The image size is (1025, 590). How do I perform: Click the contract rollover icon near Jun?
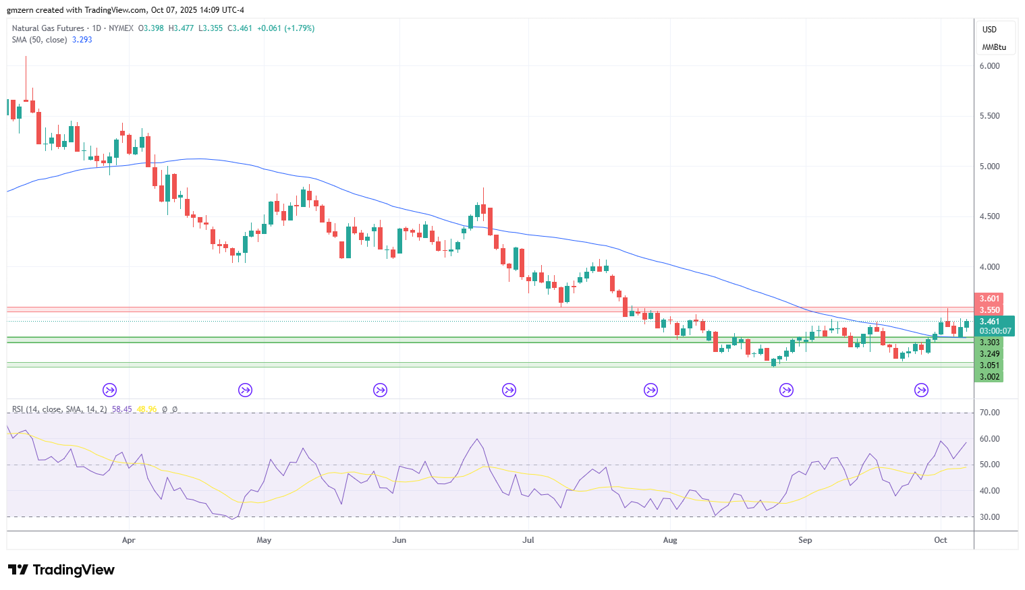click(381, 390)
